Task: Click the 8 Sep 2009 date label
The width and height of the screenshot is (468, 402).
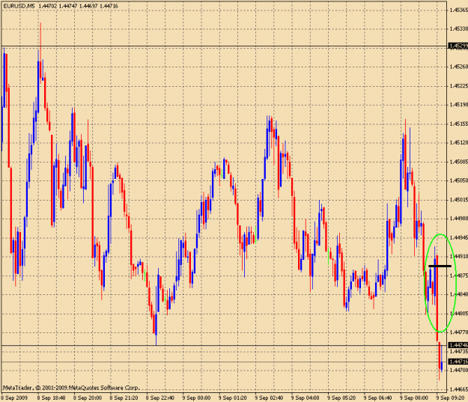Action: tap(14, 398)
